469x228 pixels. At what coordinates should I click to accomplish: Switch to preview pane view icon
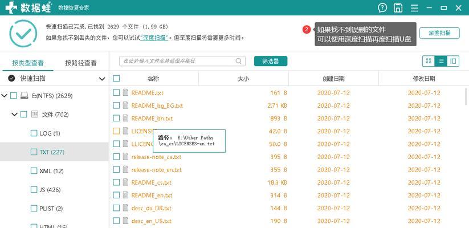[453, 61]
